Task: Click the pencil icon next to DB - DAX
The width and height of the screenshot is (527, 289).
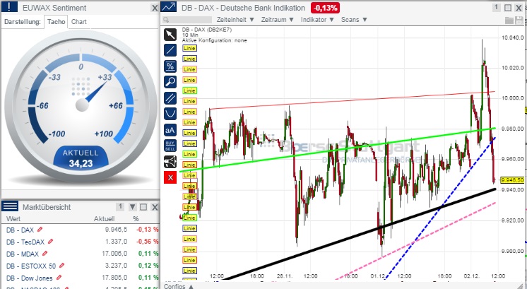Action: [40, 230]
